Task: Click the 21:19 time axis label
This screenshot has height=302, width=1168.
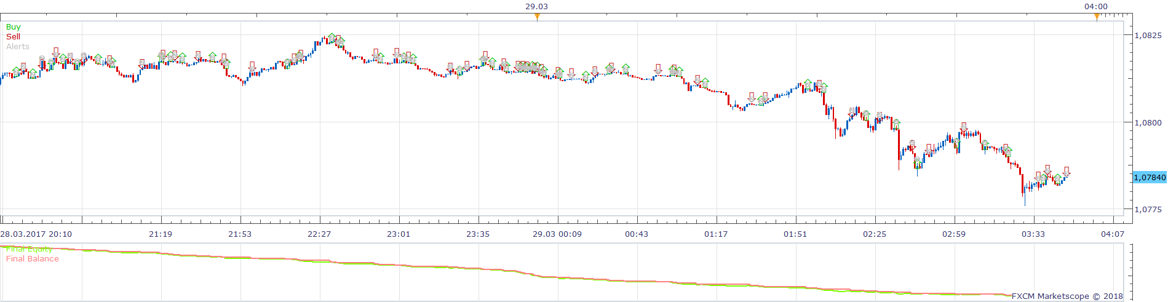Action: click(x=161, y=234)
